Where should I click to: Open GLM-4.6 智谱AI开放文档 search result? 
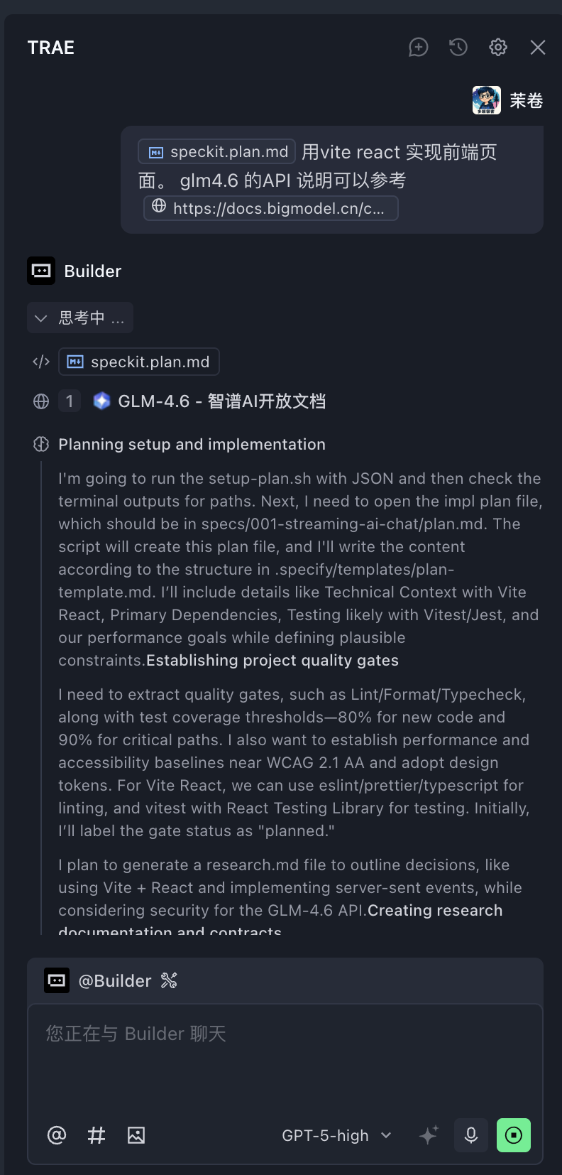tap(221, 401)
